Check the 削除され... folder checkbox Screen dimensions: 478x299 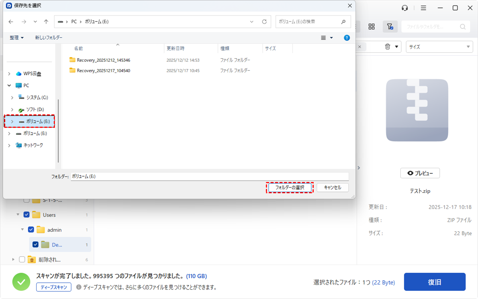(x=22, y=260)
